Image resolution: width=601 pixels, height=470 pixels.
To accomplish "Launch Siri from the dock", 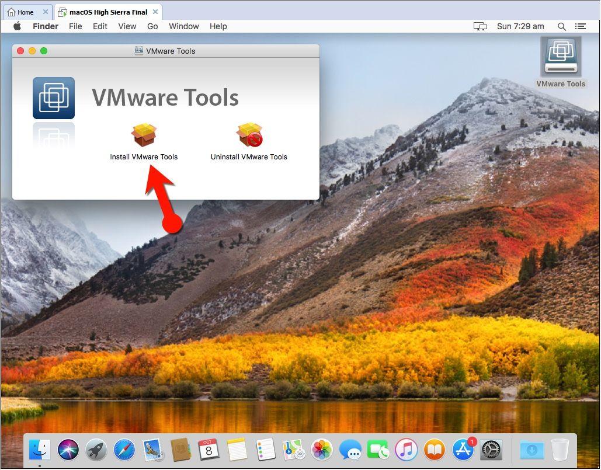I will click(68, 450).
